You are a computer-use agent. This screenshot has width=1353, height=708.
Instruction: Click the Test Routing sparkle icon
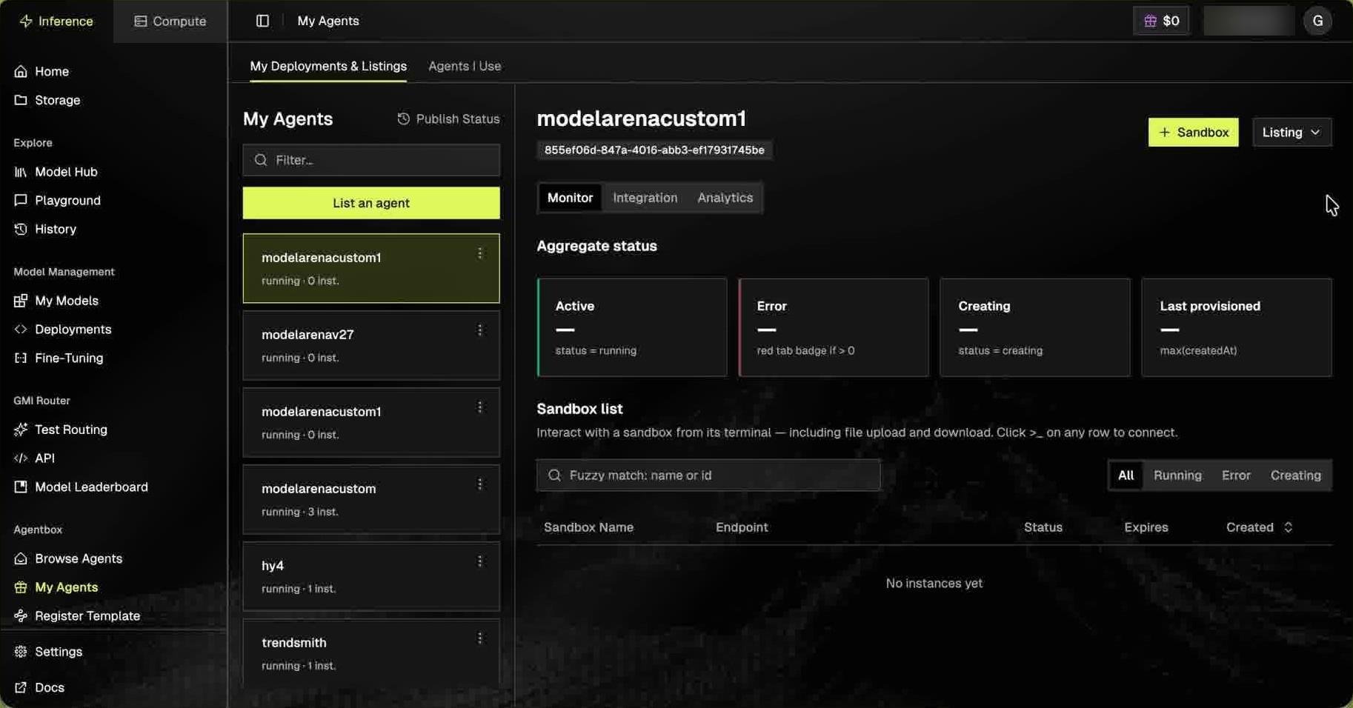[21, 430]
